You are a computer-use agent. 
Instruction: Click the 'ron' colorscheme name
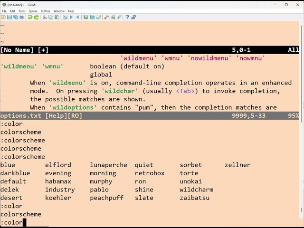click(141, 181)
